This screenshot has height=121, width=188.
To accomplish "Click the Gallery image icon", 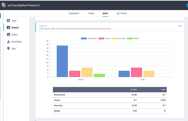I will [x=8, y=34].
